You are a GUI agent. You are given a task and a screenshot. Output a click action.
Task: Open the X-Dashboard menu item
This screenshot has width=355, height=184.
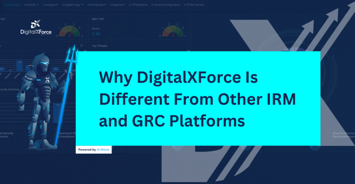click(x=11, y=5)
